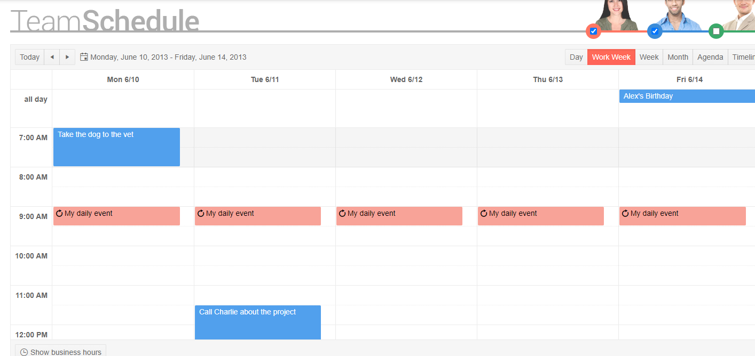Switch to the Month view
Image resolution: width=755 pixels, height=356 pixels.
coord(678,57)
